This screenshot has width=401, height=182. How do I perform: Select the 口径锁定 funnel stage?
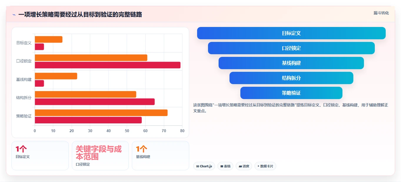[x=291, y=48]
